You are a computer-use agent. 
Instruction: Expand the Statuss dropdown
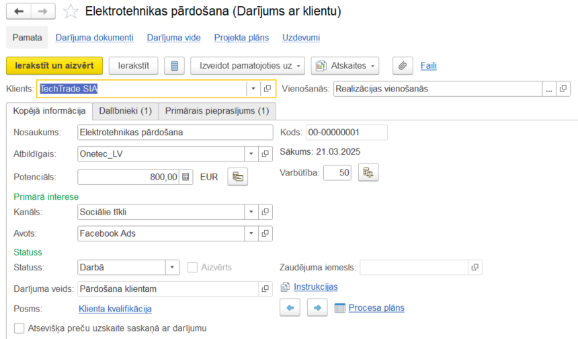coord(172,267)
